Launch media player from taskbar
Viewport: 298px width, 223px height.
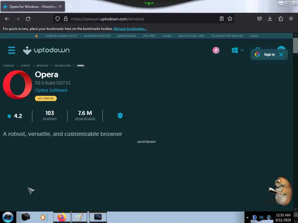(x=43, y=217)
